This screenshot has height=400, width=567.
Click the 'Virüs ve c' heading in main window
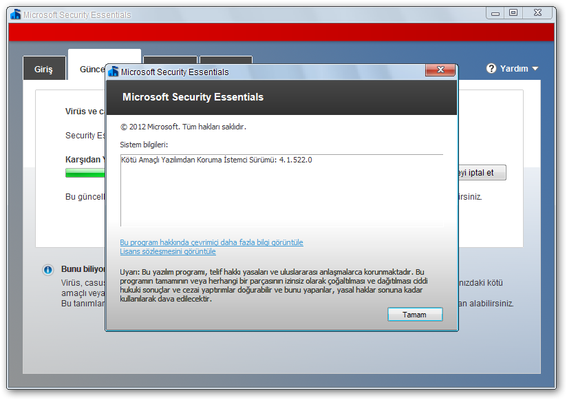[x=85, y=112]
